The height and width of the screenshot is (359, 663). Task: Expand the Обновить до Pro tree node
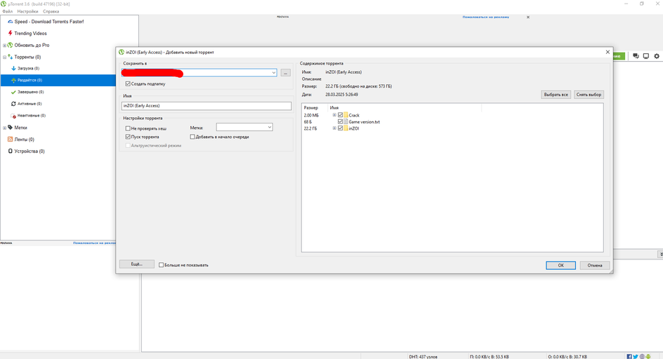[x=5, y=45]
